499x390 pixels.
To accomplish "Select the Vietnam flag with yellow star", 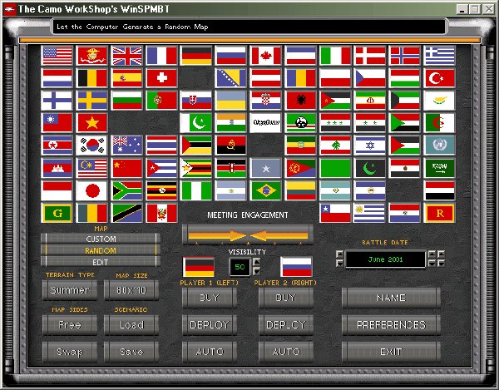I will pyautogui.click(x=92, y=123).
